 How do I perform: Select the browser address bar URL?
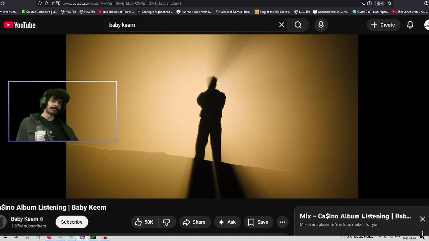click(122, 3)
